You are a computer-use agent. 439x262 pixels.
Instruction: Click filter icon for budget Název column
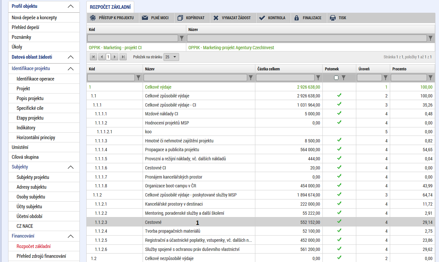251,78
